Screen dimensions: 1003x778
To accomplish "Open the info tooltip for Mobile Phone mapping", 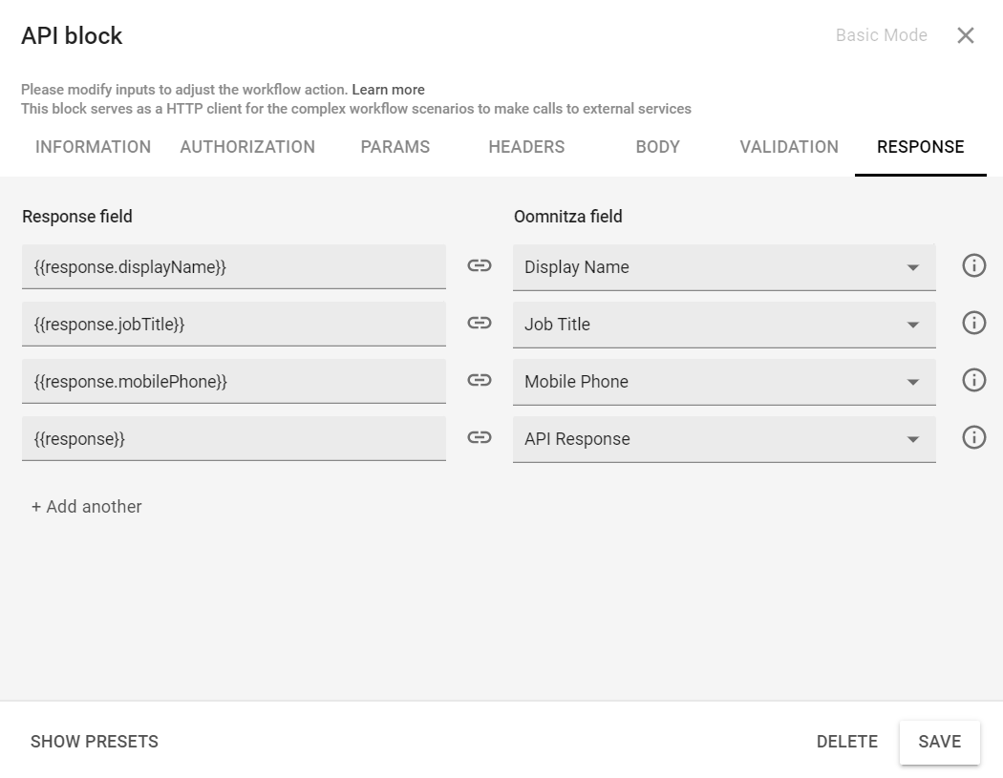I will click(973, 380).
